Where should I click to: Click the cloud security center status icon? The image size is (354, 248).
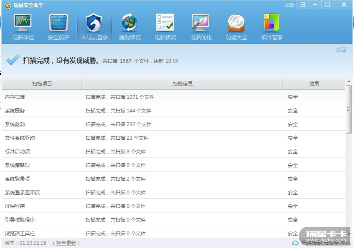point(295,243)
